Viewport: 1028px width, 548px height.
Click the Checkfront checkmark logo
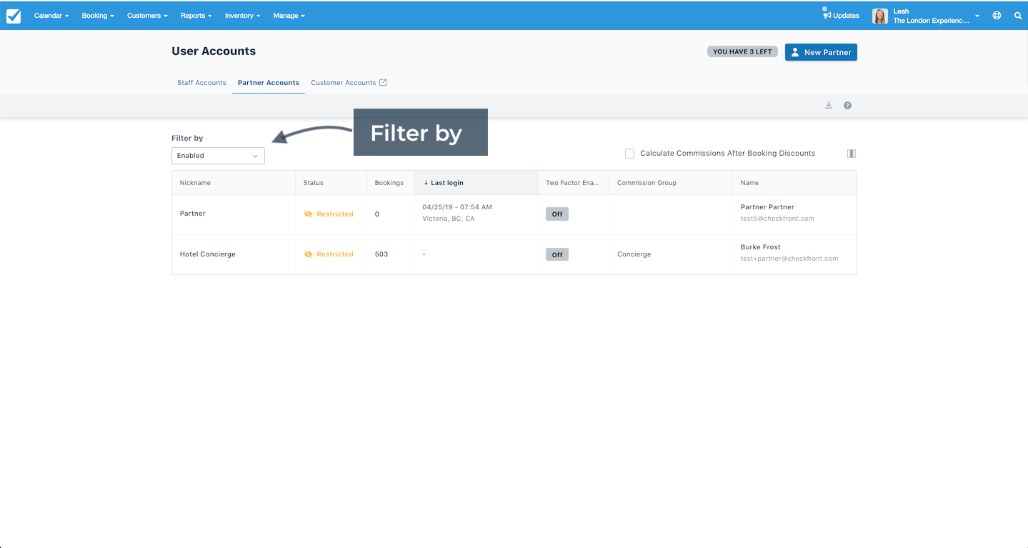point(14,16)
